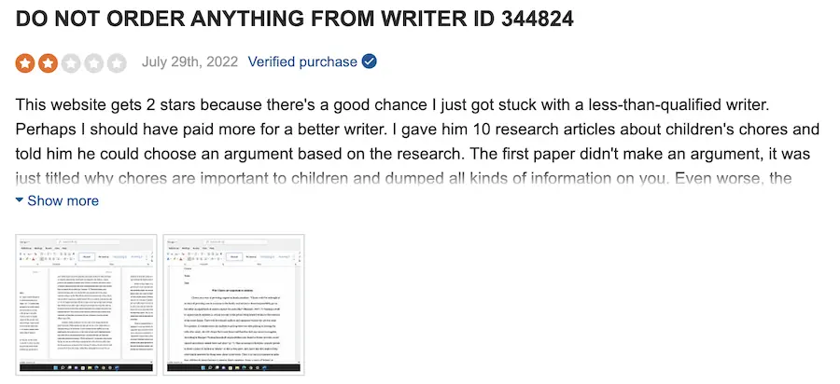Select the July 29th, 2022 review date
The height and width of the screenshot is (384, 840).
coord(189,62)
